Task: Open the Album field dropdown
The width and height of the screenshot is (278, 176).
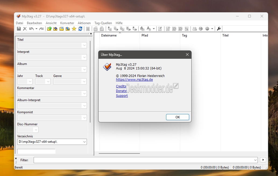Action: [x=85, y=69]
